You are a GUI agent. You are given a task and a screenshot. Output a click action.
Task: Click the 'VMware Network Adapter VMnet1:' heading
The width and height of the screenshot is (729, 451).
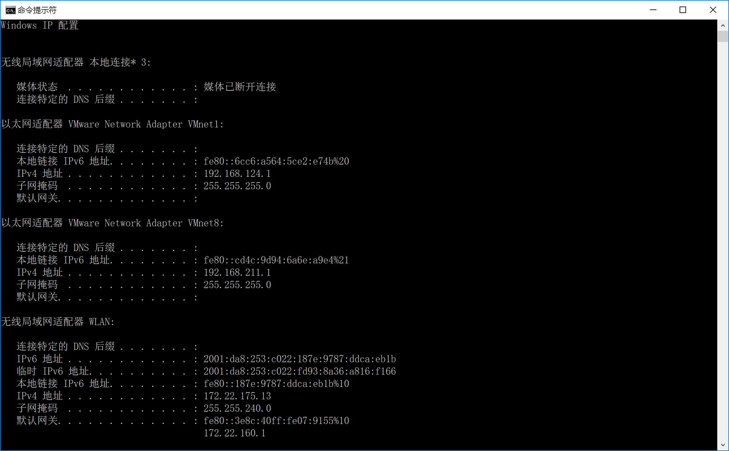click(x=146, y=124)
